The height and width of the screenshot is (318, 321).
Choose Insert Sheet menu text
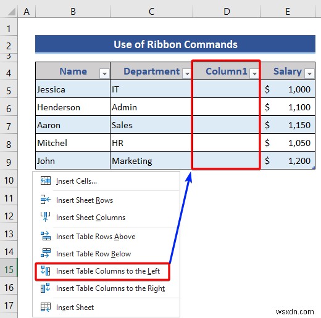(75, 308)
